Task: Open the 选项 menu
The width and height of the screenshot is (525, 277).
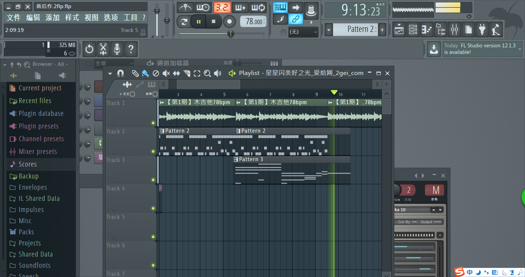Action: pos(111,18)
